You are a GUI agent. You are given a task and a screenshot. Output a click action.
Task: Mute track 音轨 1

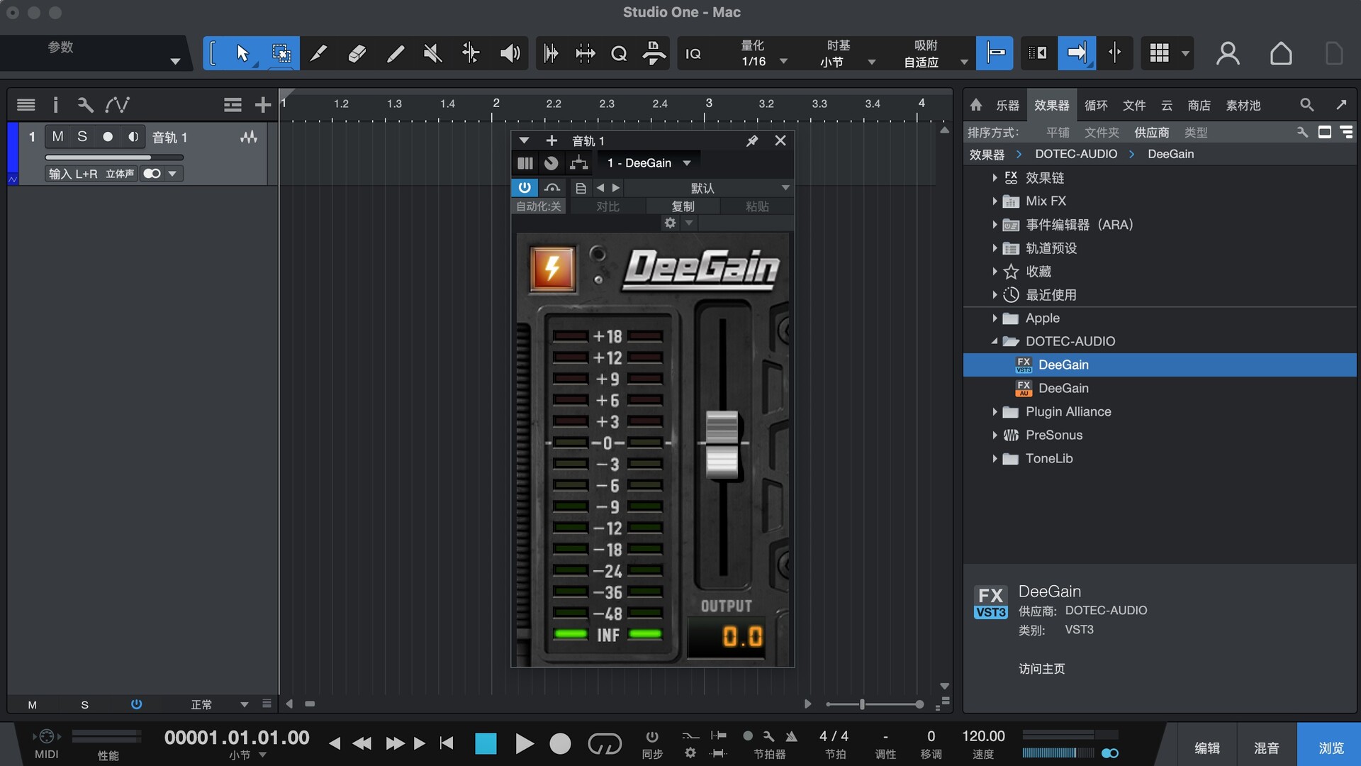[x=57, y=136]
